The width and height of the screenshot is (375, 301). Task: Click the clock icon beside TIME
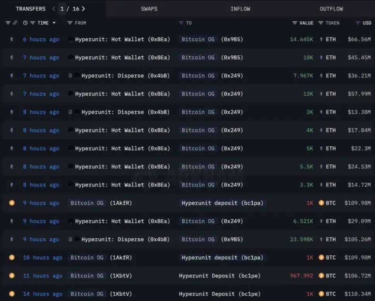[x=25, y=23]
